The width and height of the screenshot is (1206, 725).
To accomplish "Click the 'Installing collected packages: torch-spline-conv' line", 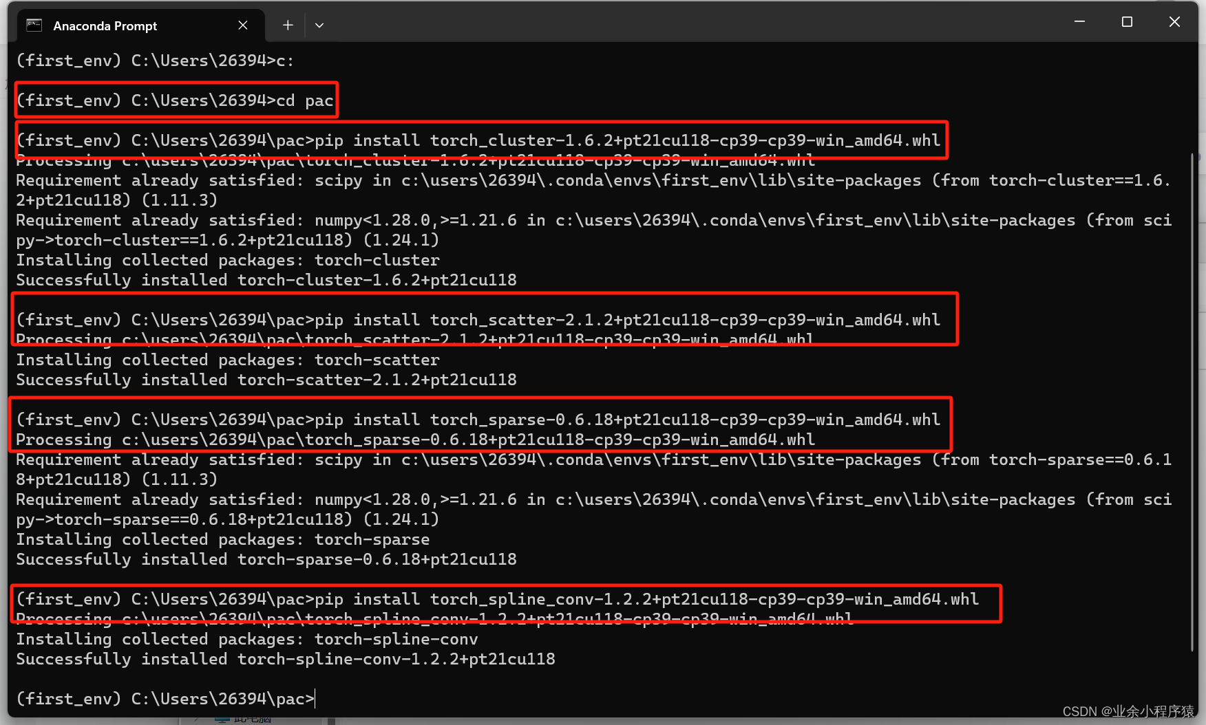I will (x=246, y=639).
